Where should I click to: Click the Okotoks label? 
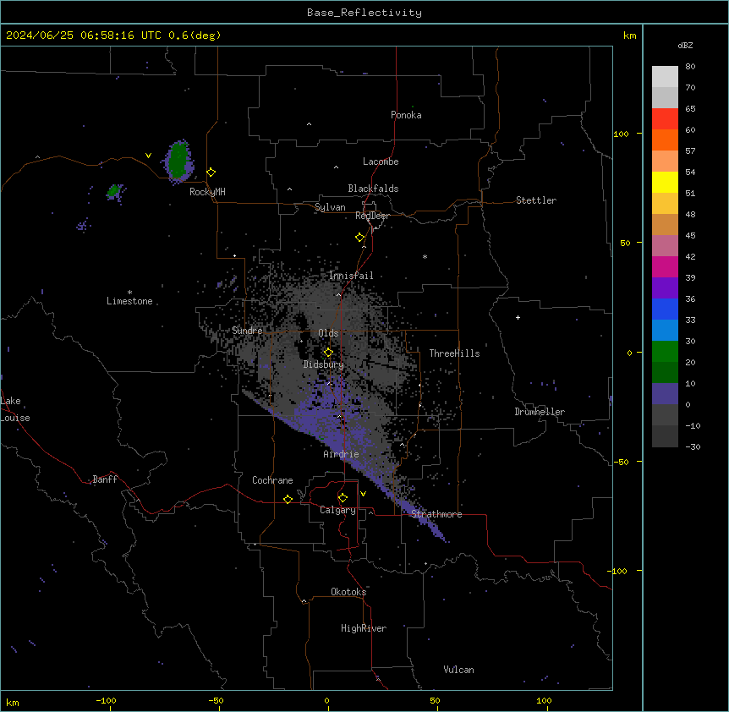(x=348, y=592)
